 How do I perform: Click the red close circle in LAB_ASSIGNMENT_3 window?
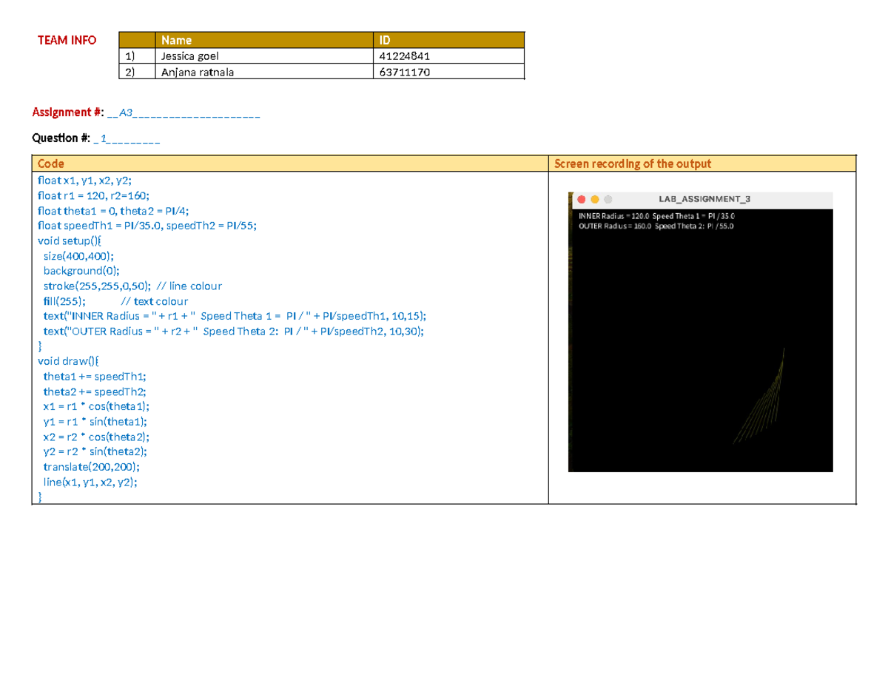[x=582, y=199]
